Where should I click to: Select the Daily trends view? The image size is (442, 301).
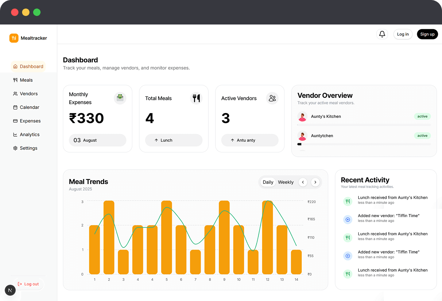[268, 182]
